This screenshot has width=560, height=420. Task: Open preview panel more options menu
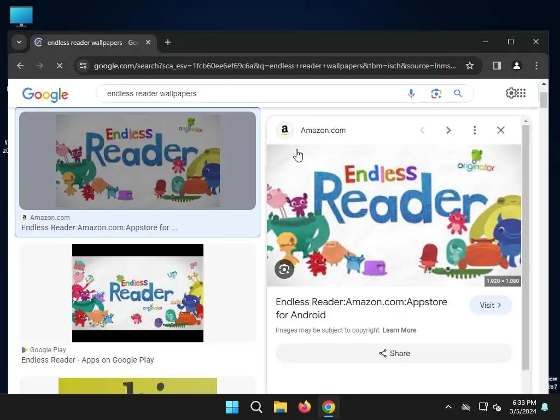475,130
